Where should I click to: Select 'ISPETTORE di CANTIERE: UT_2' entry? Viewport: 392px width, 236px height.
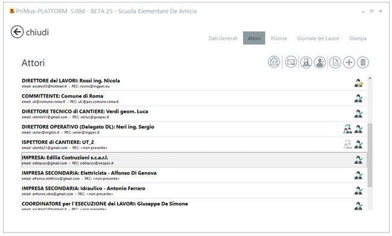coord(194,144)
